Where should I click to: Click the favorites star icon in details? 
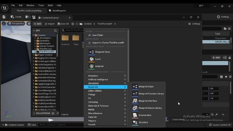click(x=226, y=77)
